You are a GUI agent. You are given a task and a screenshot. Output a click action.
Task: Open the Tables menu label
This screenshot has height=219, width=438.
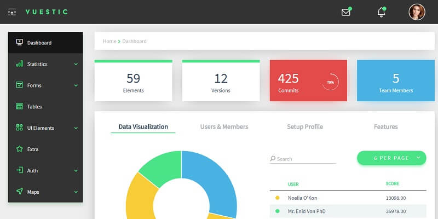pos(34,107)
